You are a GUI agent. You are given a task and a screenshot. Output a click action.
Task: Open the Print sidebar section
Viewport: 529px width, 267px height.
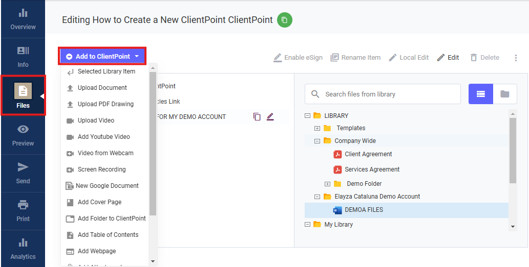coord(23,211)
